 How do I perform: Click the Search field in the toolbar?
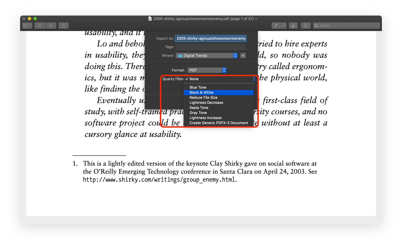tap(346, 25)
